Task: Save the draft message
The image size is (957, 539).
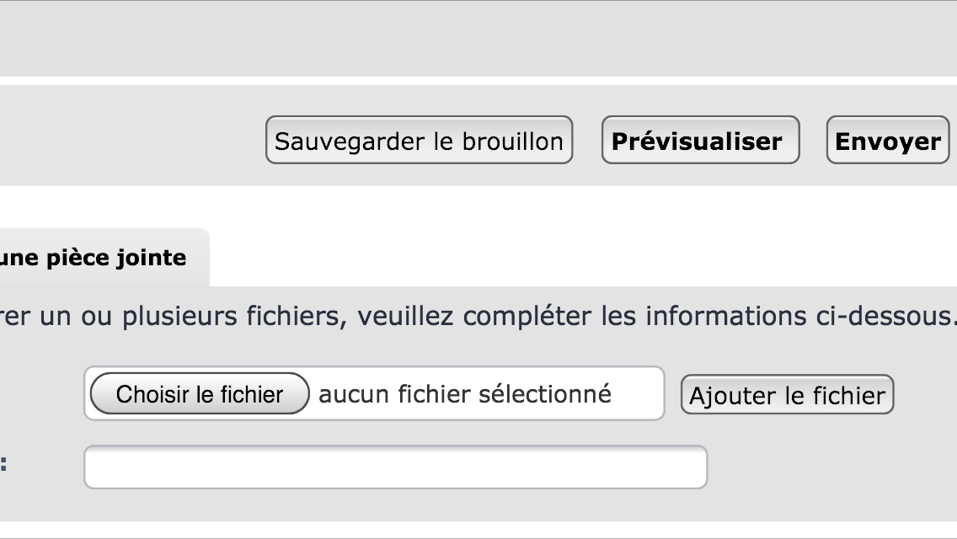Action: [419, 141]
